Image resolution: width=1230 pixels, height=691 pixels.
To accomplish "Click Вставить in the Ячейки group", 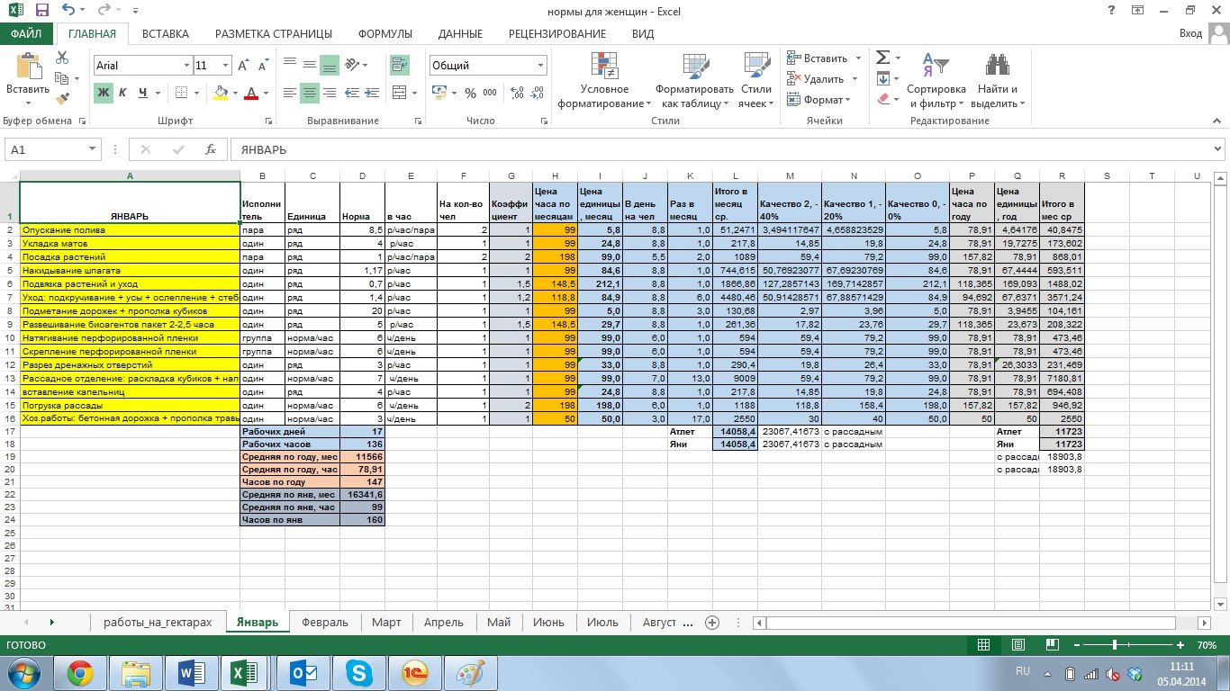I will (824, 58).
